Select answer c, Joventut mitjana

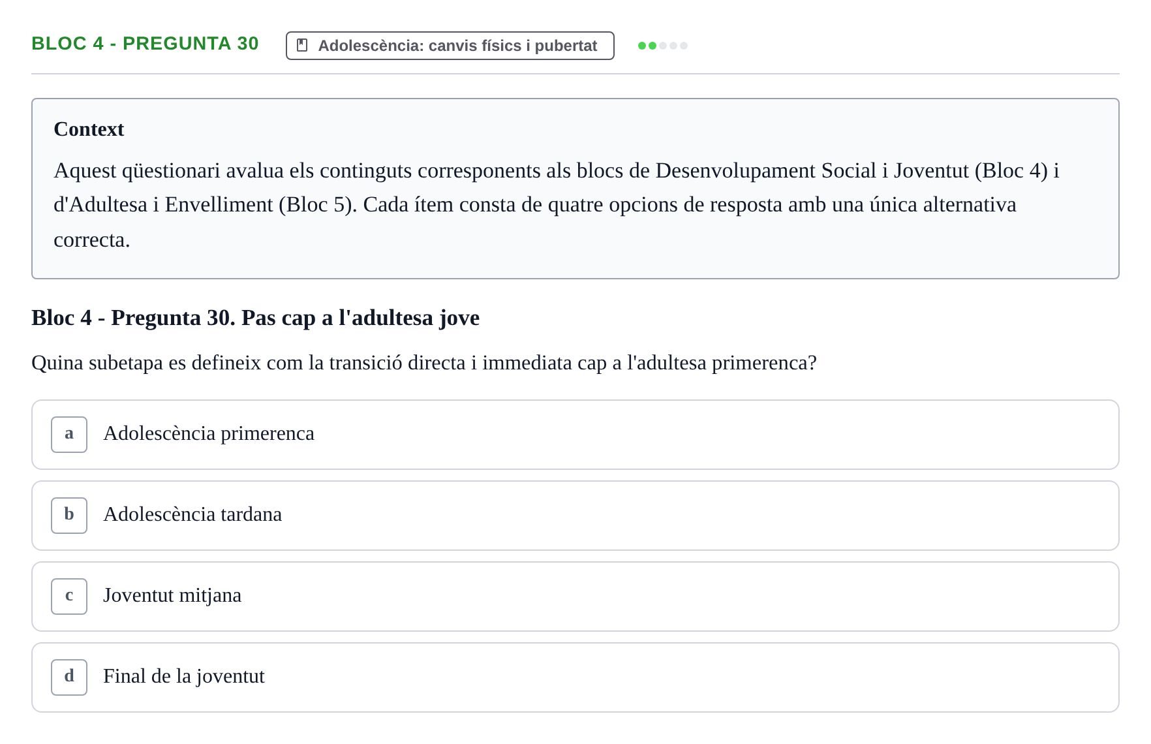[x=575, y=597]
